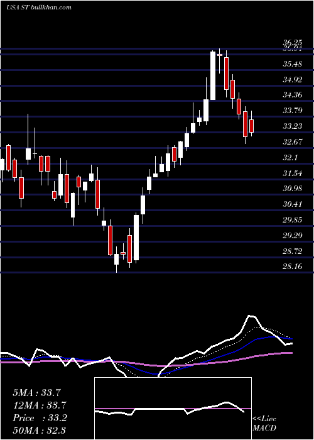Select the 30.41 price level label
Viewport: 314px width, 440px height.
point(293,204)
